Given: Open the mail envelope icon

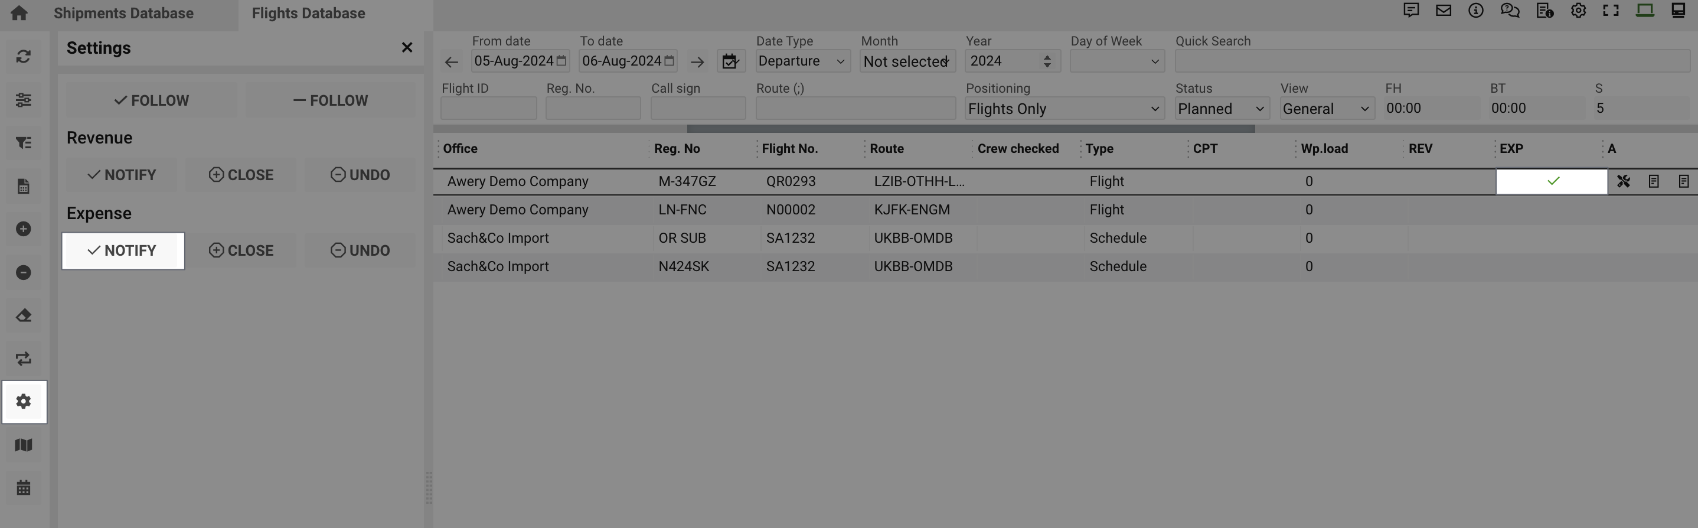Looking at the screenshot, I should click(x=1443, y=11).
